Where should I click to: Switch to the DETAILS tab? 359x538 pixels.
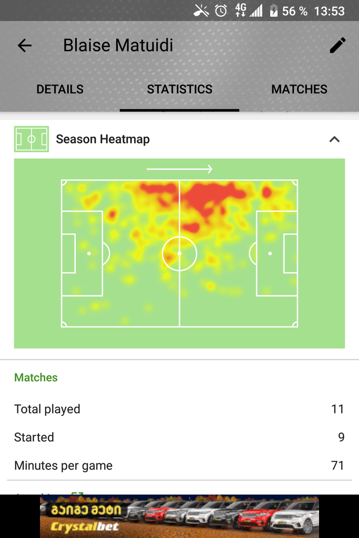60,89
